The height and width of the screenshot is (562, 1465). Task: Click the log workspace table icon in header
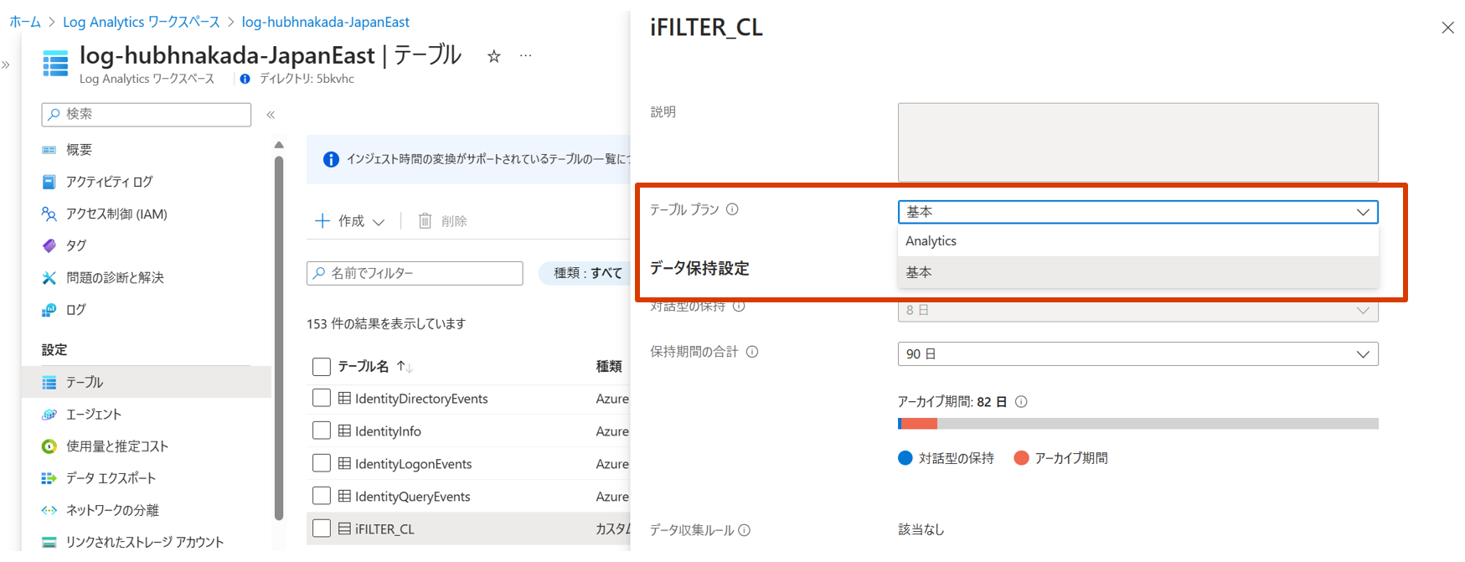click(x=55, y=64)
